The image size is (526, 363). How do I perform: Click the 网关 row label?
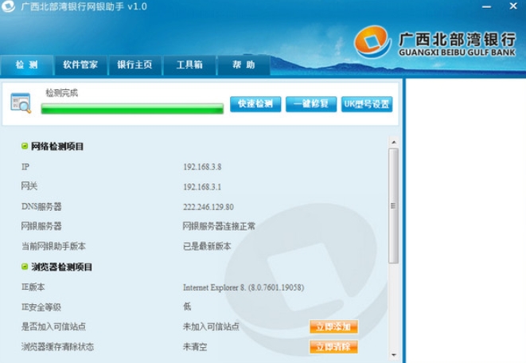click(29, 186)
